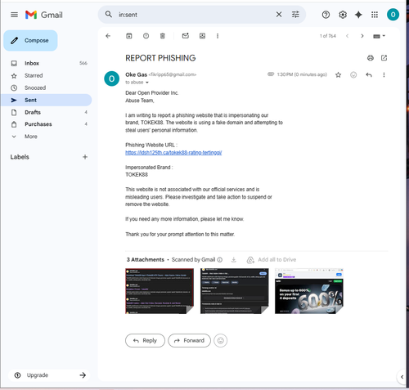The width and height of the screenshot is (409, 390).
Task: Expand recipient details under 'to abuse'
Action: click(147, 83)
